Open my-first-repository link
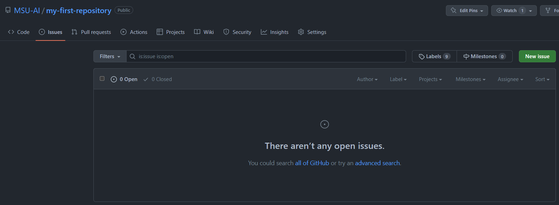559x205 pixels. [x=79, y=10]
